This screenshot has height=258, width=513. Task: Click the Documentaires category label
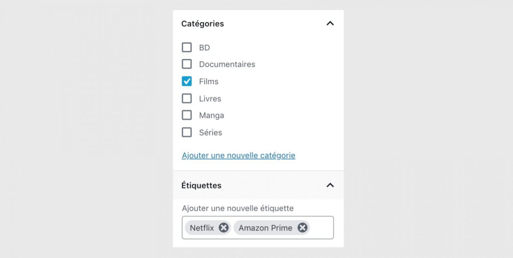(x=227, y=64)
